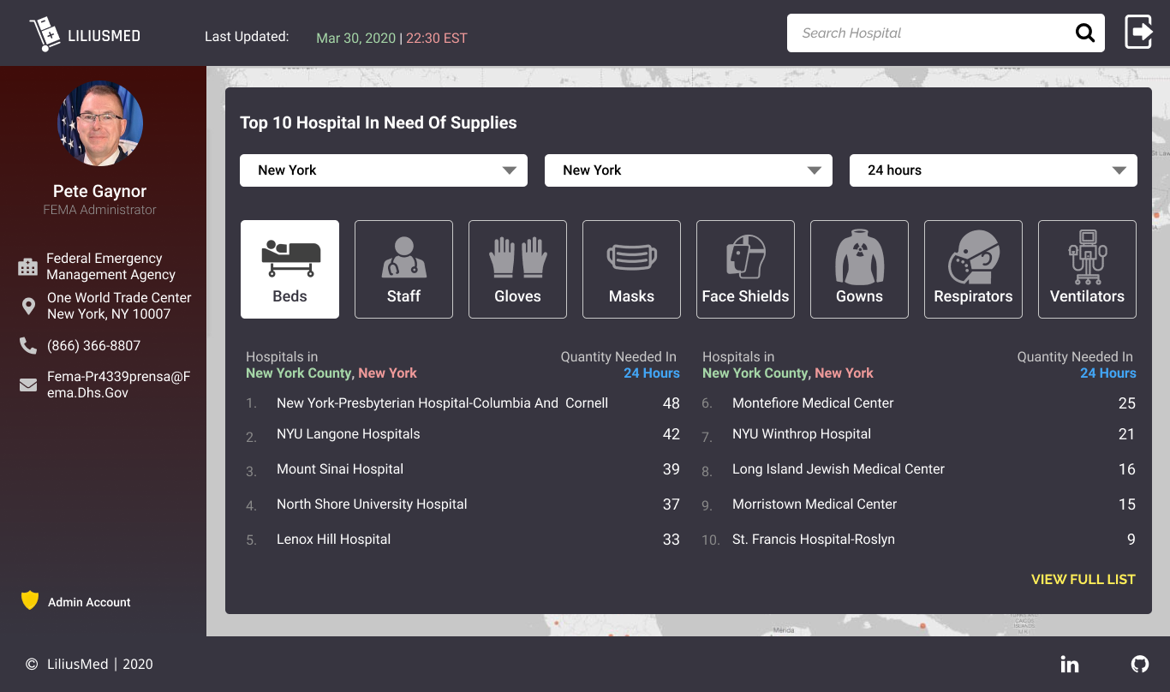Image resolution: width=1170 pixels, height=692 pixels.
Task: Click the Mar 30, 2020 date text
Action: point(355,38)
